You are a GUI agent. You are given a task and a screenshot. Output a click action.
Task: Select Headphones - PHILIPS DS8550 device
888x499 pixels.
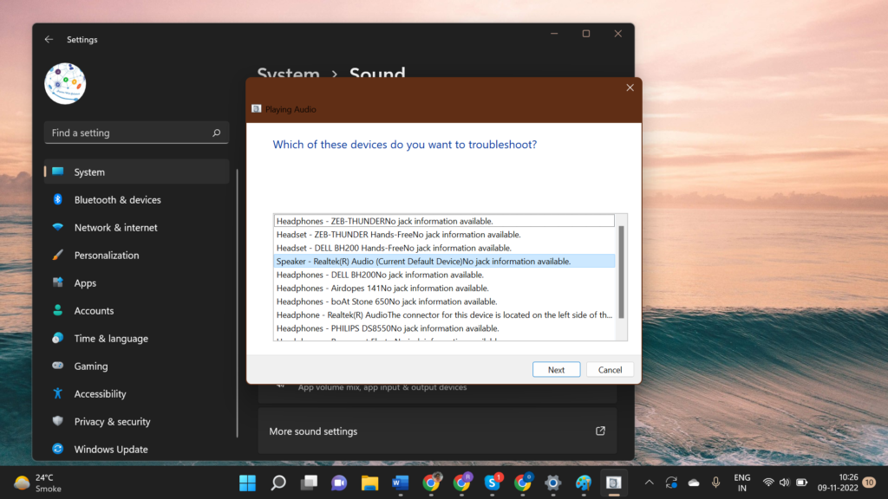[444, 328]
